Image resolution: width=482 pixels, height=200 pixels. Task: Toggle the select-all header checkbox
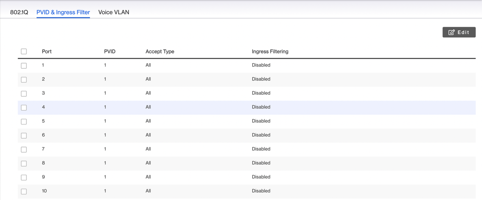tap(24, 52)
